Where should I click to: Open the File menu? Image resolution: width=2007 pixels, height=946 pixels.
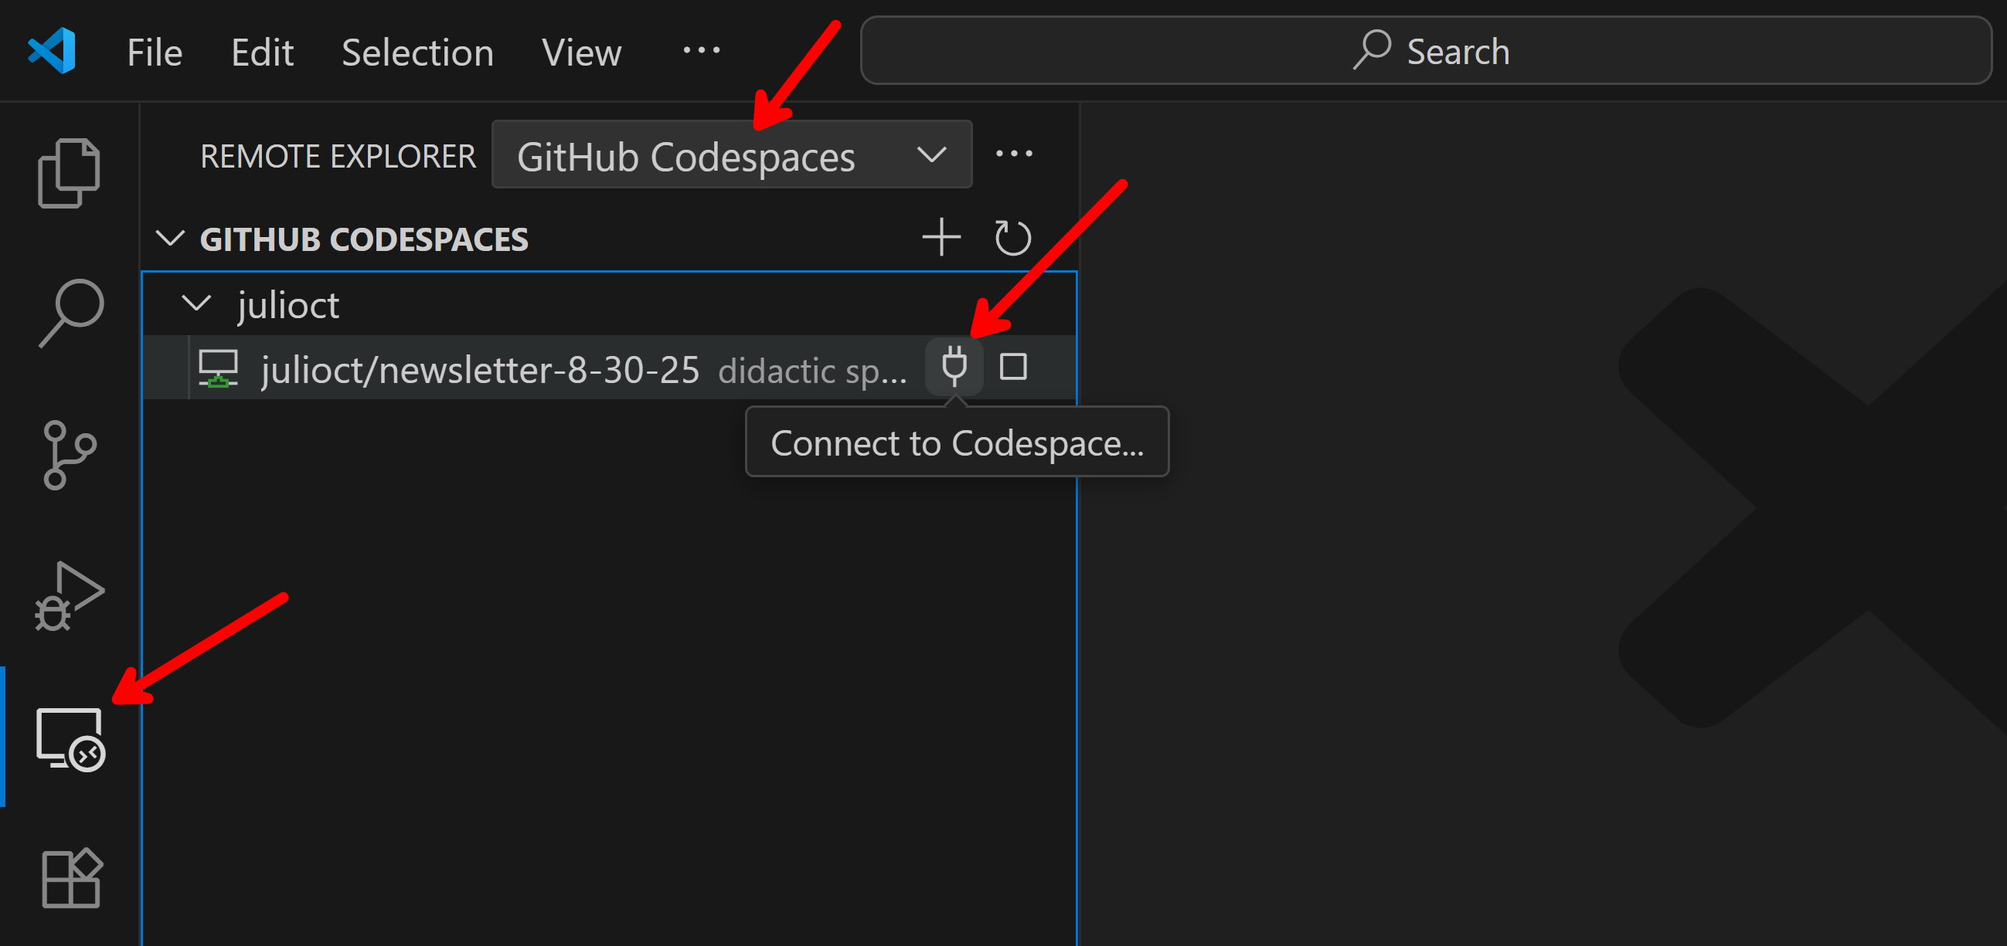(x=155, y=53)
